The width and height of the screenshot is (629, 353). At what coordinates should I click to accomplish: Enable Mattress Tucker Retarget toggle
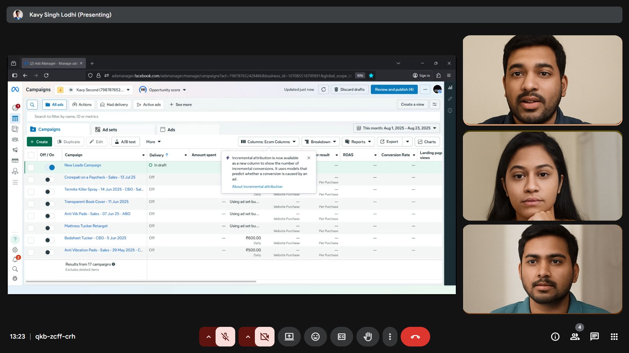[50, 228]
